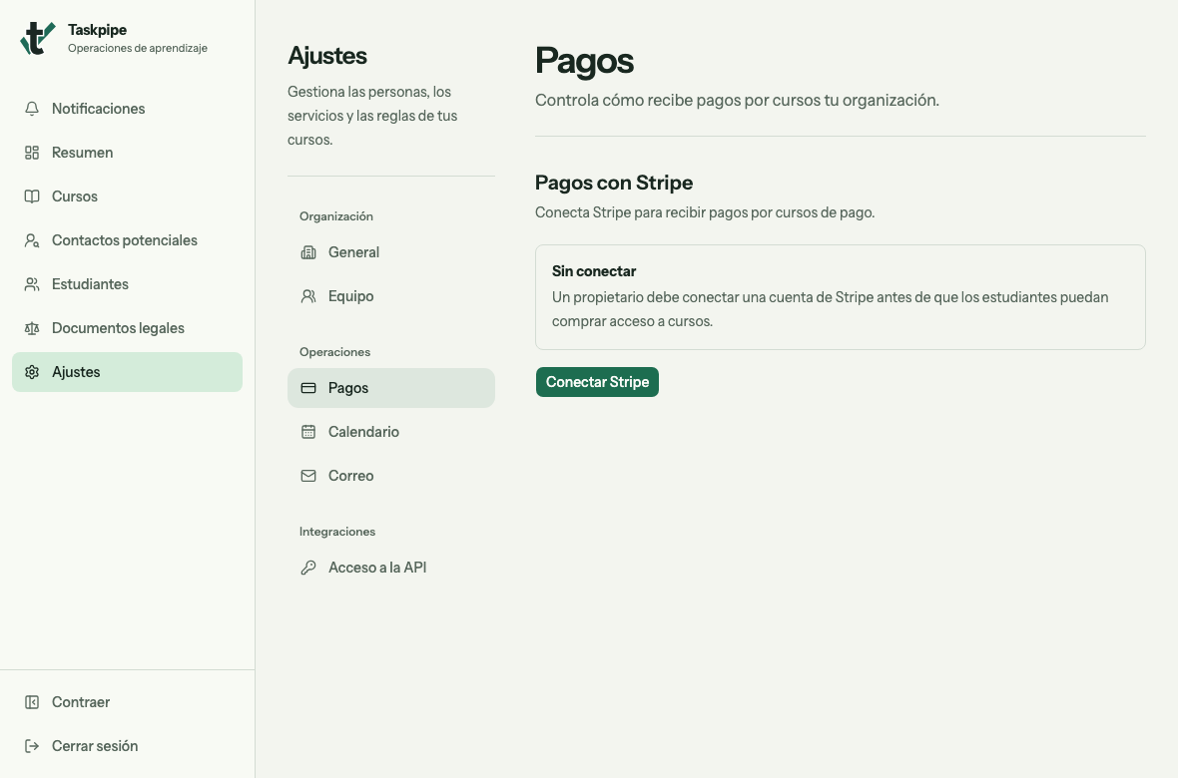Screen dimensions: 1178x778
Task: Click 'Un propietario debe conectar' notice text
Action: (831, 309)
